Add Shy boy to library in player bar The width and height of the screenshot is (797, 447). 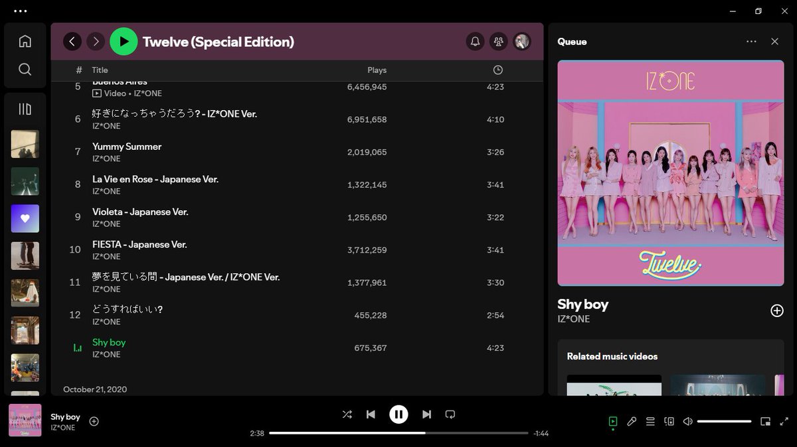point(94,421)
